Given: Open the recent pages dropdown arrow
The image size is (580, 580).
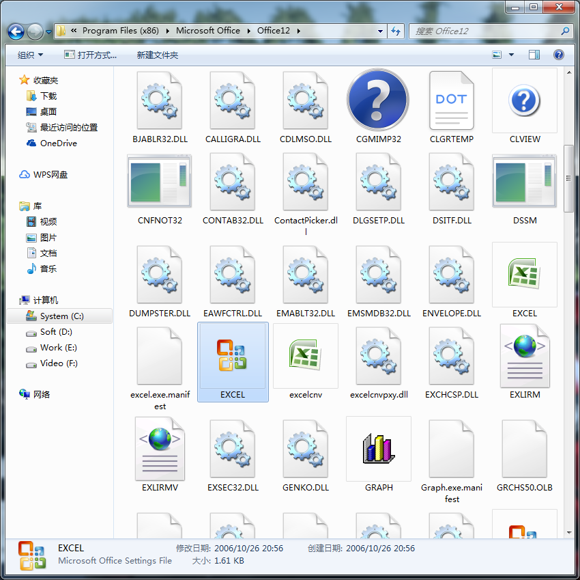Looking at the screenshot, I should pos(48,32).
